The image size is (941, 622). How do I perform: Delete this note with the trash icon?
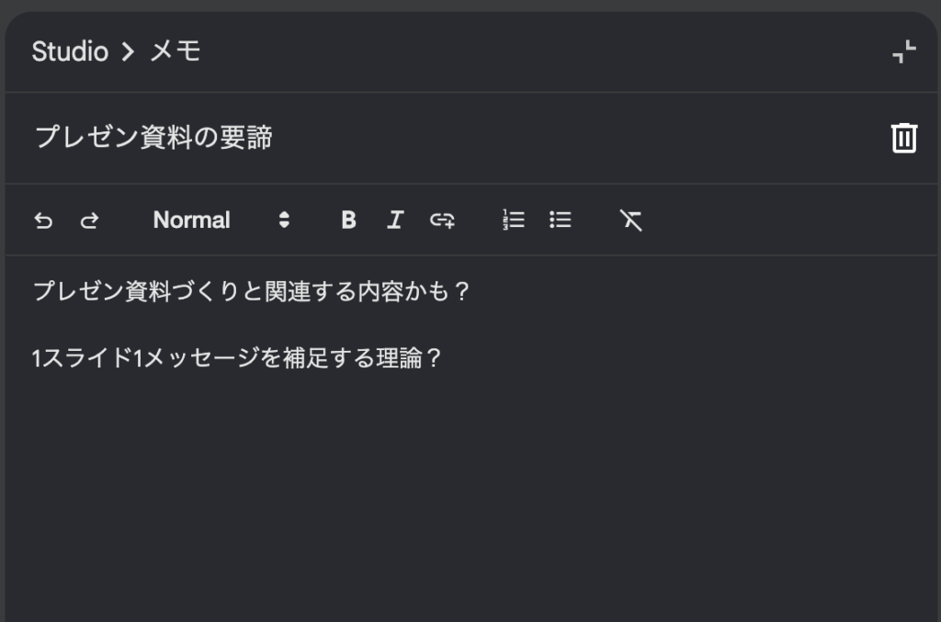pos(904,138)
